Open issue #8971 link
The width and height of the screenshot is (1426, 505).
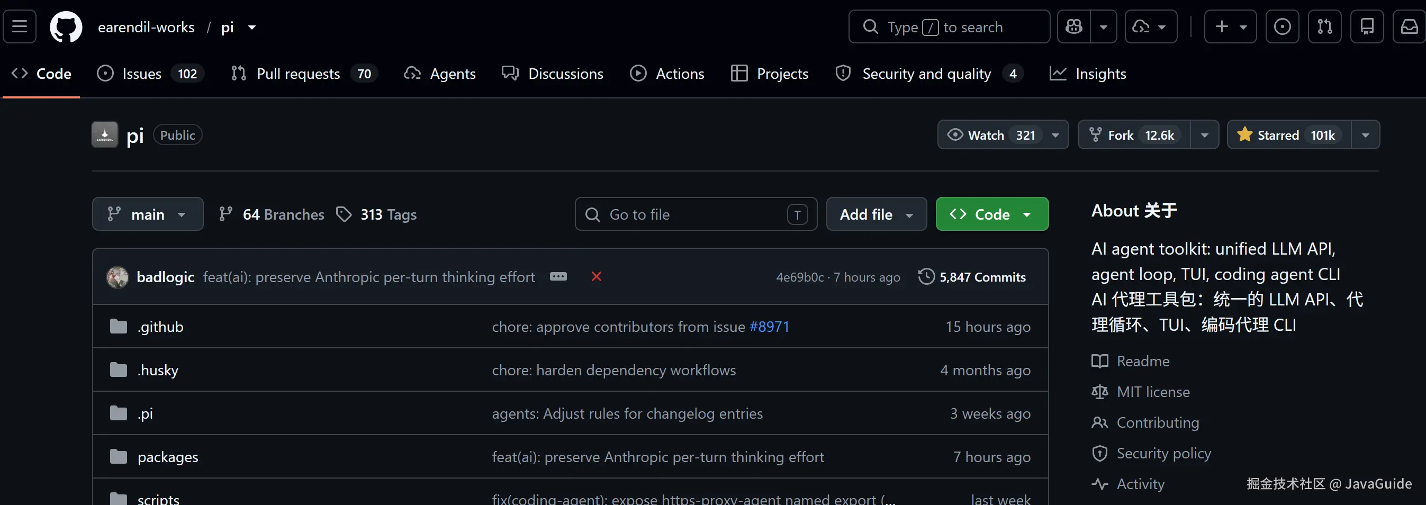click(769, 327)
